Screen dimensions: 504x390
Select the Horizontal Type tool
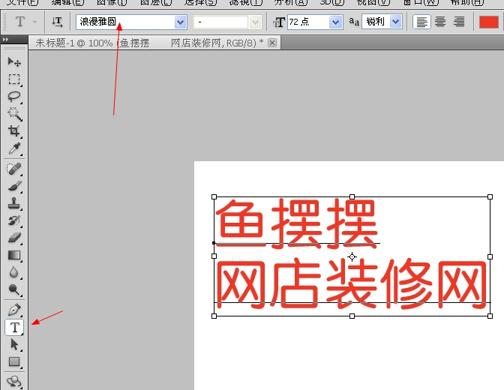click(x=14, y=327)
